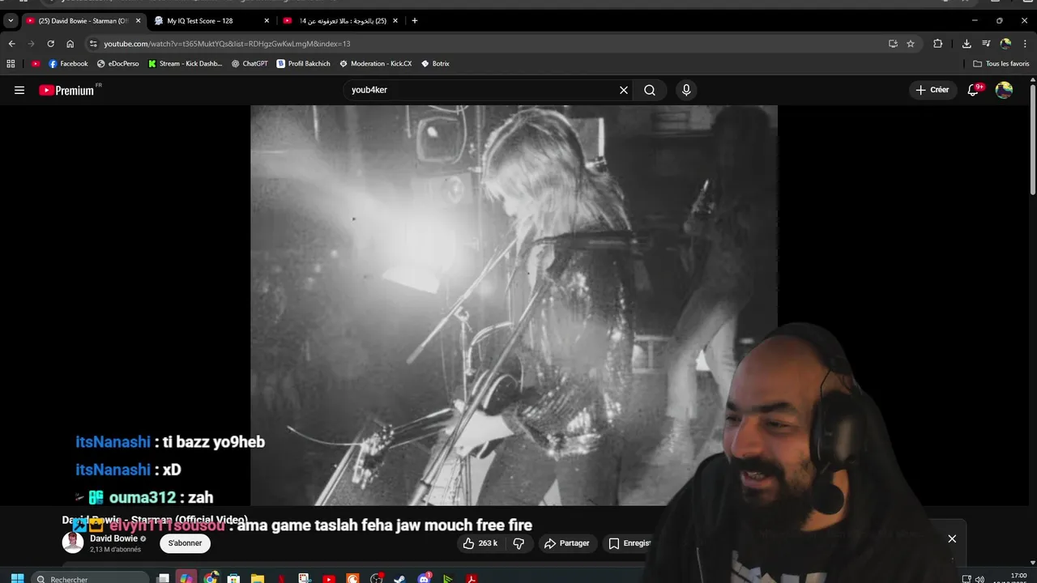The image size is (1037, 583).
Task: Save video with the Enregistrer button
Action: [x=629, y=543]
